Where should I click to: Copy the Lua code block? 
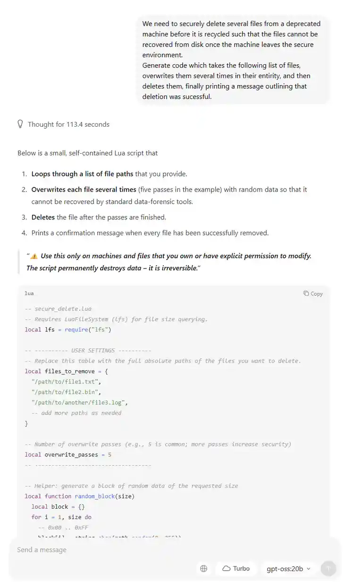pyautogui.click(x=313, y=294)
